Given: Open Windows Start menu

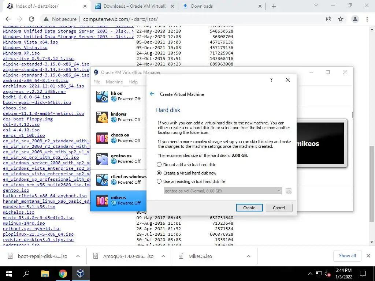Looking at the screenshot, I should point(9,274).
